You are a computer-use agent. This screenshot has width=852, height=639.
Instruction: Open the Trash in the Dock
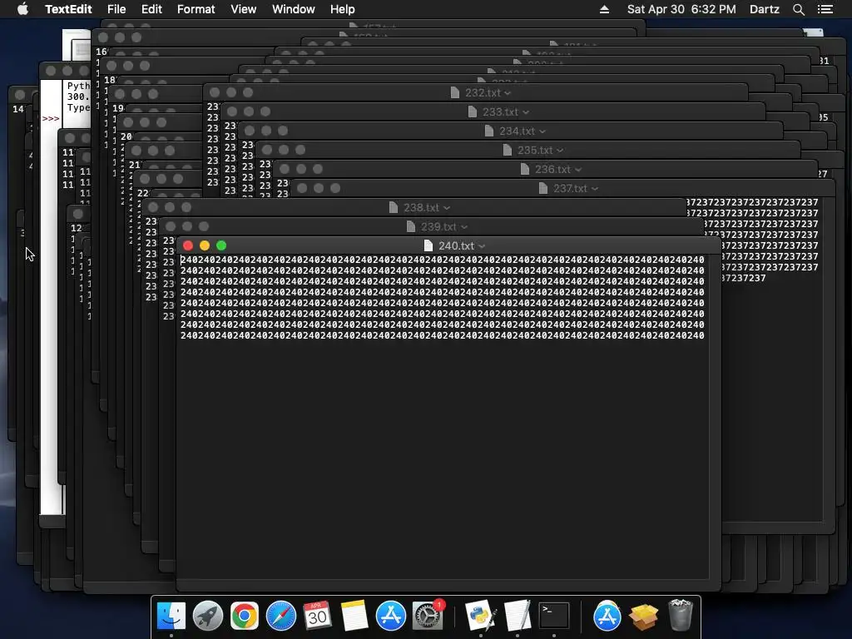[681, 615]
